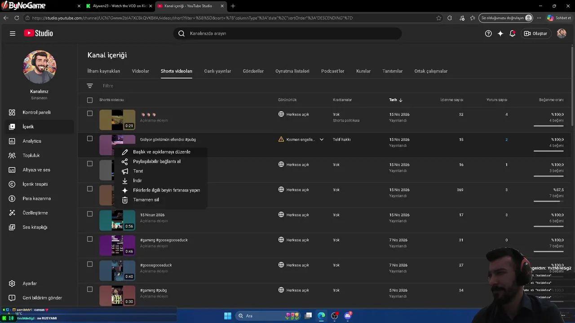Viewport: 575px width, 323px height.
Task: Check the box for the 16-views short
Action: point(90,164)
